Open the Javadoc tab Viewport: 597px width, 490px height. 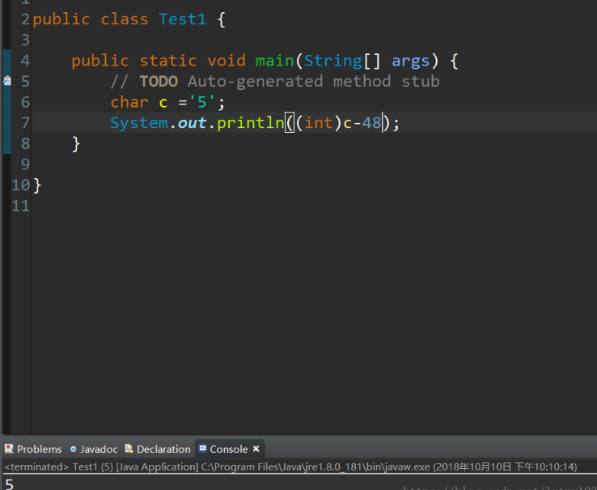(99, 449)
